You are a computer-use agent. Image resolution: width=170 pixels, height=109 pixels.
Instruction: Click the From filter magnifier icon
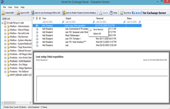pyautogui.click(x=63, y=22)
